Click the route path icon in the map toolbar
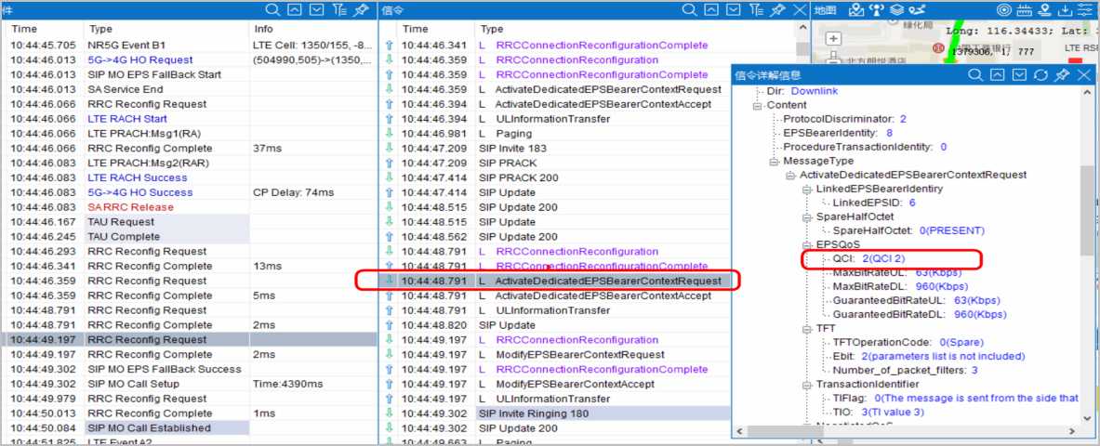The height and width of the screenshot is (446, 1100). (919, 10)
